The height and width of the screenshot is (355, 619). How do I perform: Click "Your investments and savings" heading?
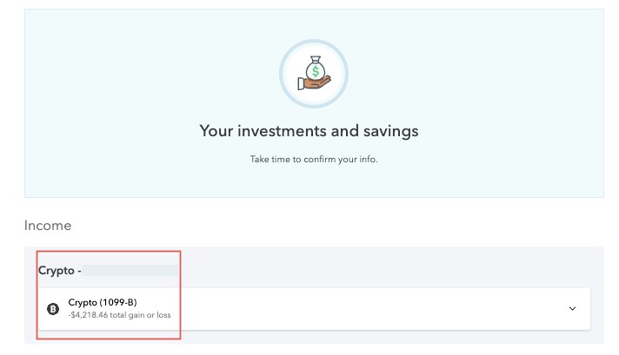click(309, 131)
